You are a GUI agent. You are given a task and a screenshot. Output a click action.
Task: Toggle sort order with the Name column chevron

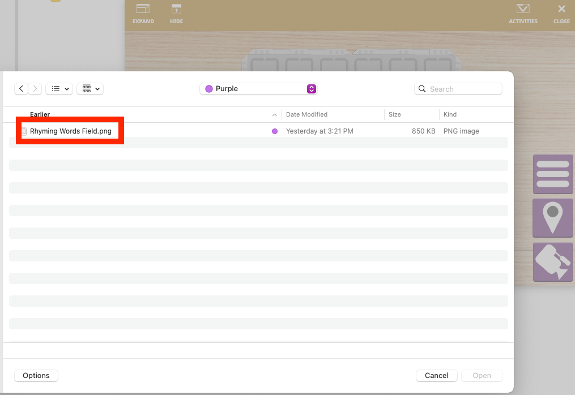[x=275, y=115]
